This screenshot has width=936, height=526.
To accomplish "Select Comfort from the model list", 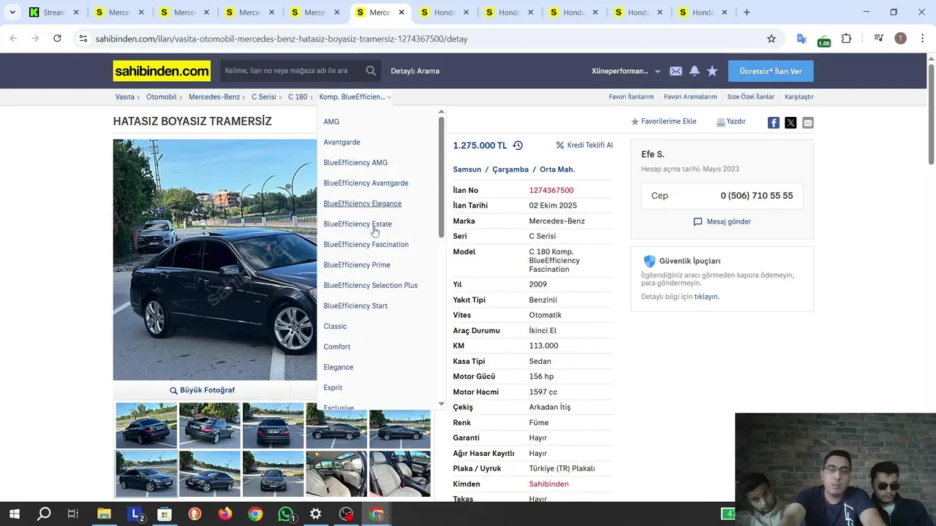I will [x=336, y=347].
